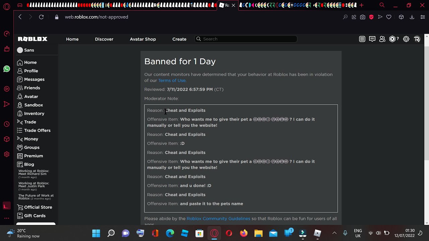Viewport: 429px width, 241px height.
Task: Open Avatar in left sidebar
Action: (27, 96)
